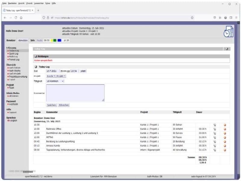Open the Lesezeichen menu

[x=39, y=3]
